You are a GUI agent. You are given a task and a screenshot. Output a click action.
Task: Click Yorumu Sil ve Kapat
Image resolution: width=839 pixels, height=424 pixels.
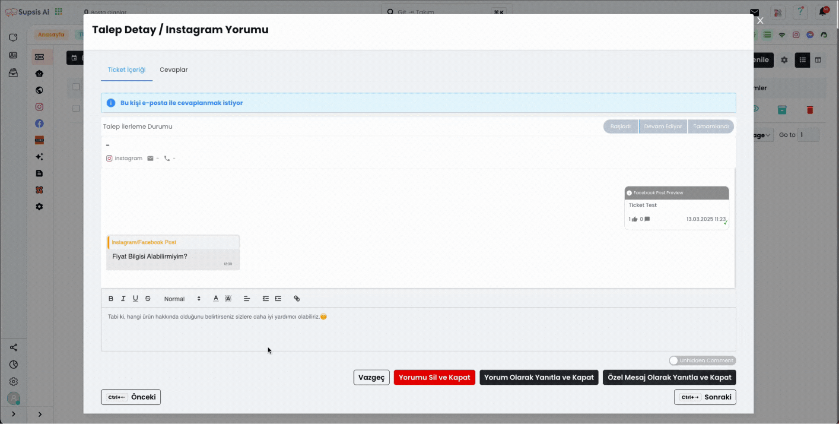click(434, 377)
